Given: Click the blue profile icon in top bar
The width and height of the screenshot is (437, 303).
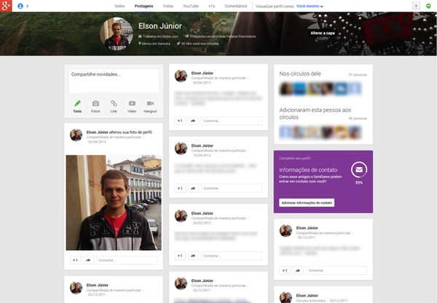Looking at the screenshot, I should point(20,6).
